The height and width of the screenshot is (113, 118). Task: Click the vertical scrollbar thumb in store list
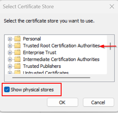(110, 46)
